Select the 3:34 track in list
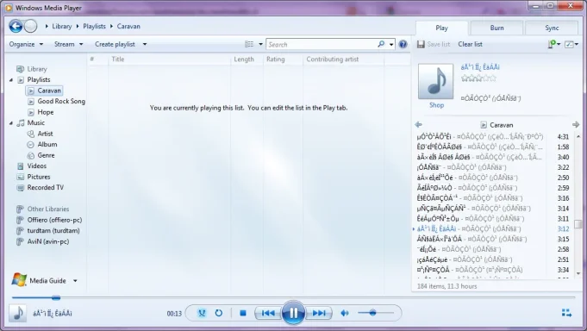 pos(493,270)
